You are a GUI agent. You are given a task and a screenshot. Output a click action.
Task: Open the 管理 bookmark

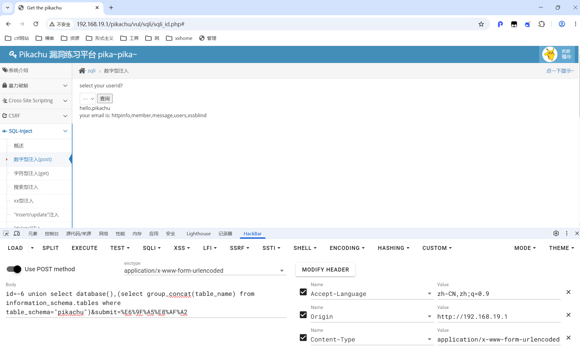(x=208, y=38)
